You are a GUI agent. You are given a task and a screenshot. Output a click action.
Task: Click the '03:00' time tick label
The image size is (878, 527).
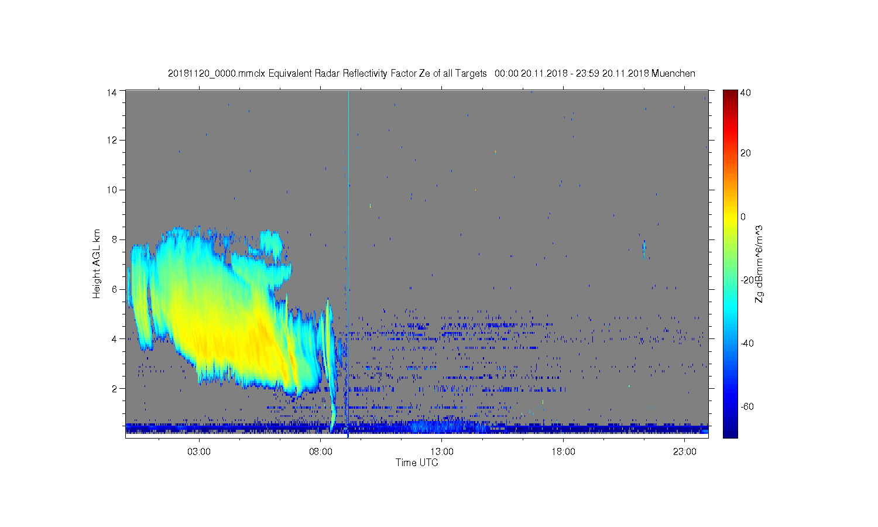[x=199, y=451]
